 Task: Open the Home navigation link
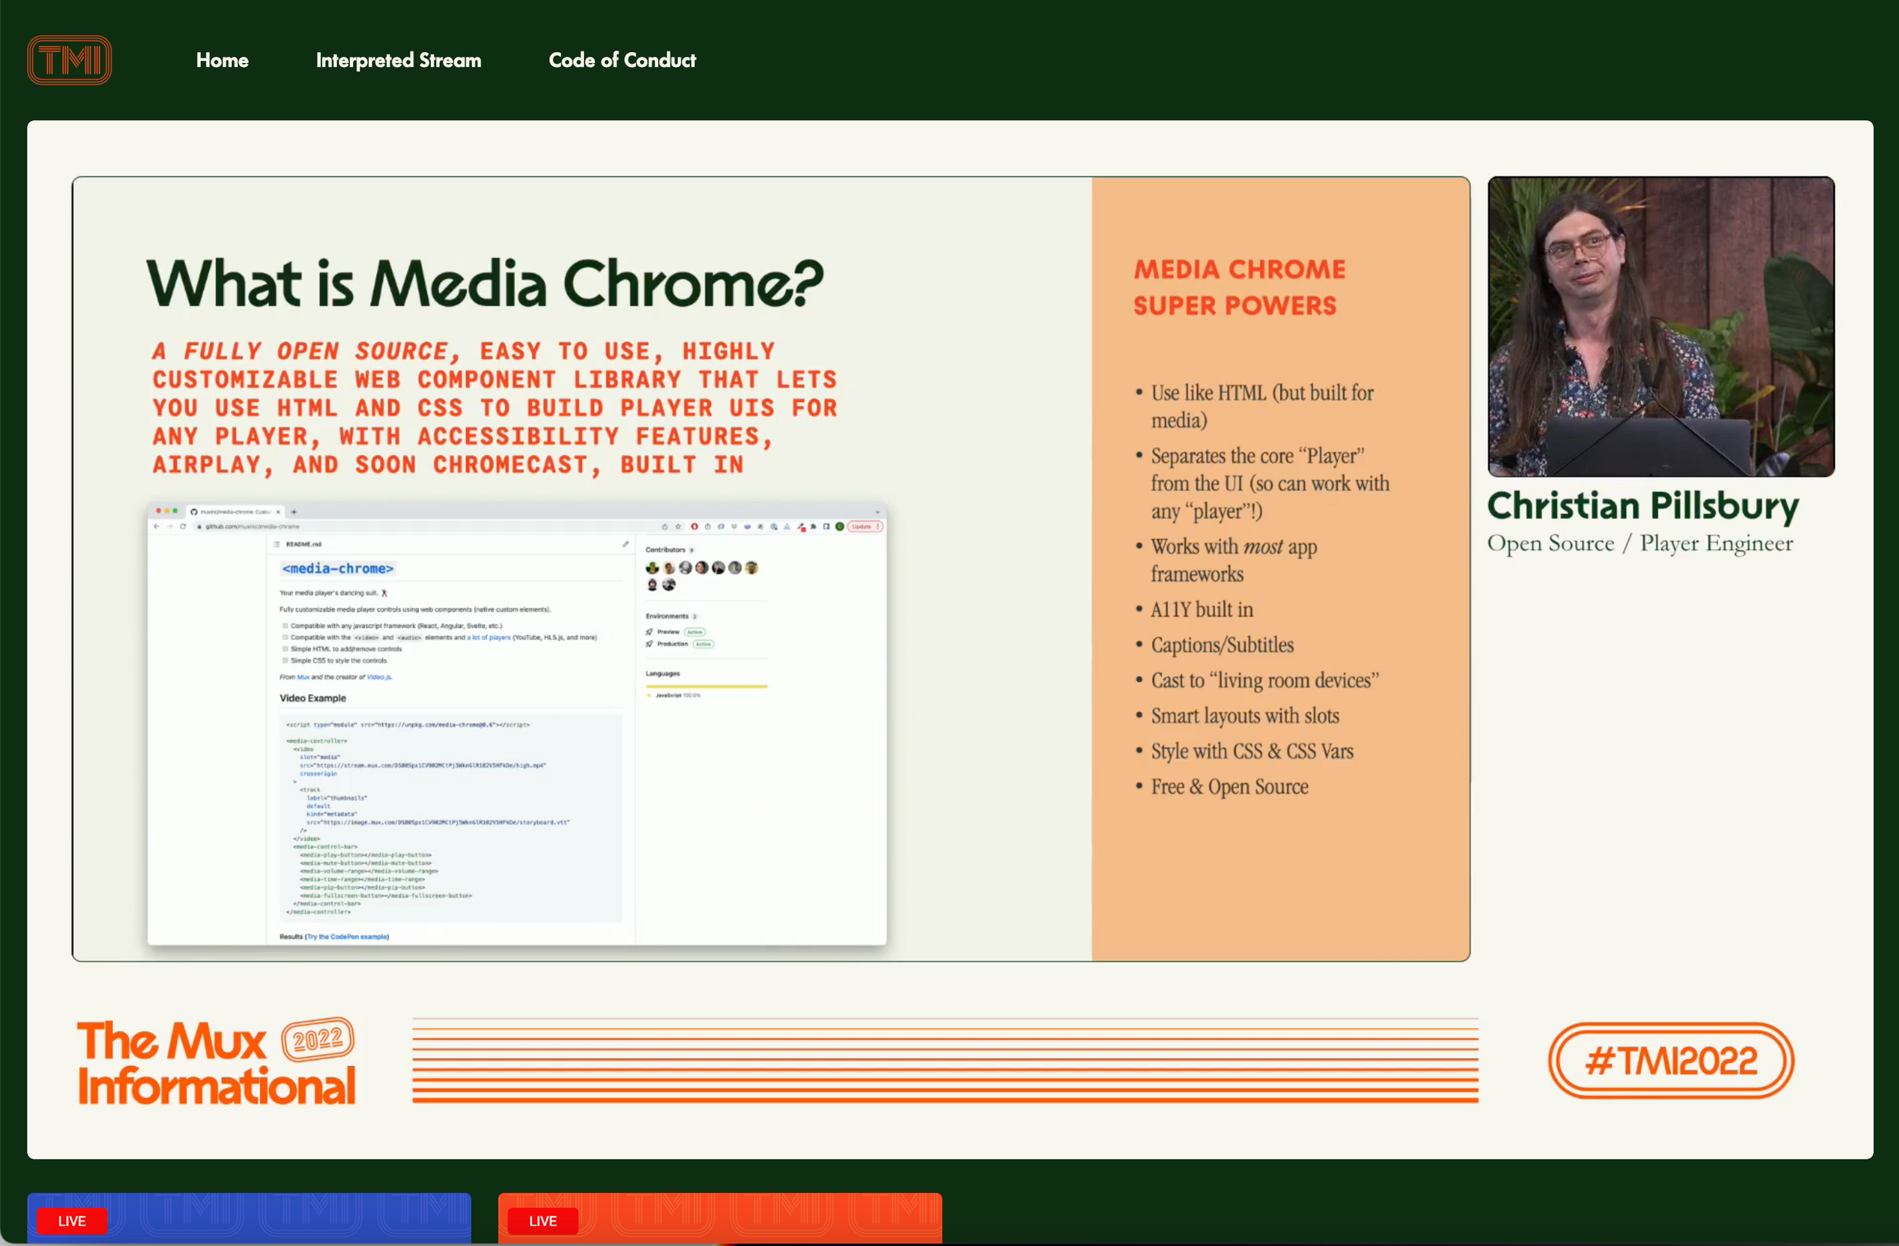click(222, 60)
